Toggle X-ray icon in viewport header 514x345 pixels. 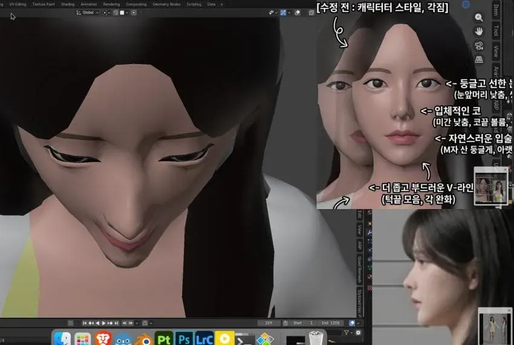tap(311, 13)
